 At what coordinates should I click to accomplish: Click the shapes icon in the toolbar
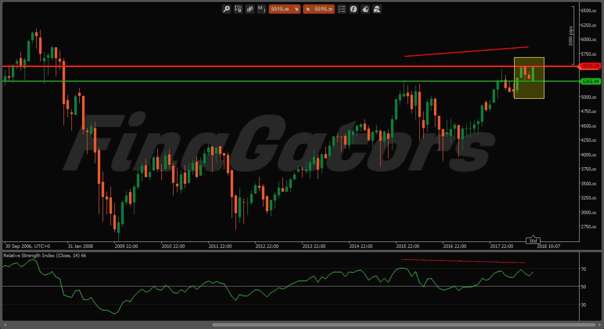pos(377,9)
